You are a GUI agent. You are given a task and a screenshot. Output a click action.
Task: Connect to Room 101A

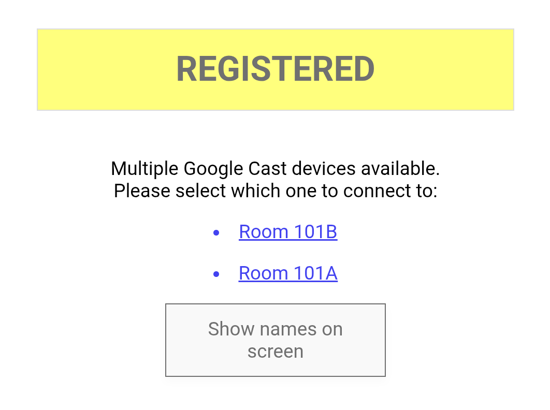[288, 273]
